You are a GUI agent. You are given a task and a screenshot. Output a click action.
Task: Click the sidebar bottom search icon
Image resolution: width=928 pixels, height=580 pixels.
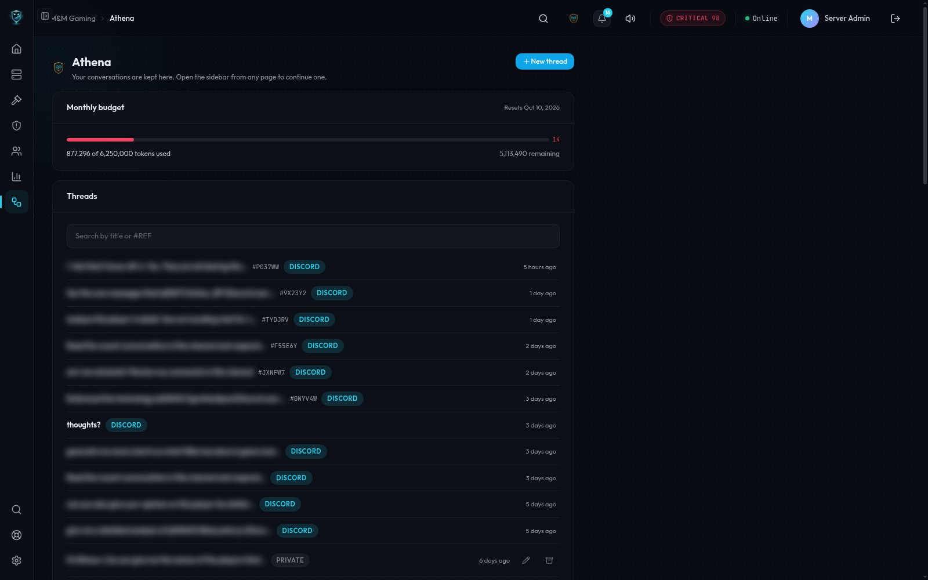[x=16, y=509]
